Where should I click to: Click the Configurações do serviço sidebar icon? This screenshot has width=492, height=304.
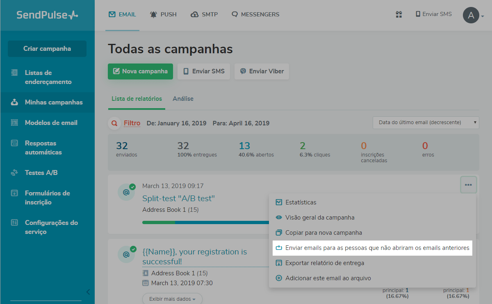pos(14,223)
